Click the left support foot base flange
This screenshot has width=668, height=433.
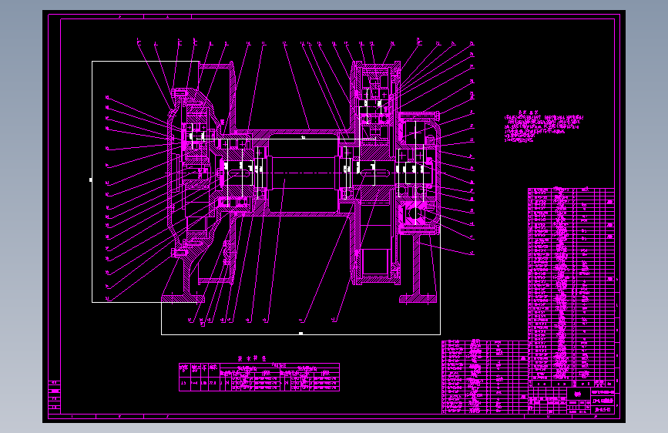tap(183, 299)
